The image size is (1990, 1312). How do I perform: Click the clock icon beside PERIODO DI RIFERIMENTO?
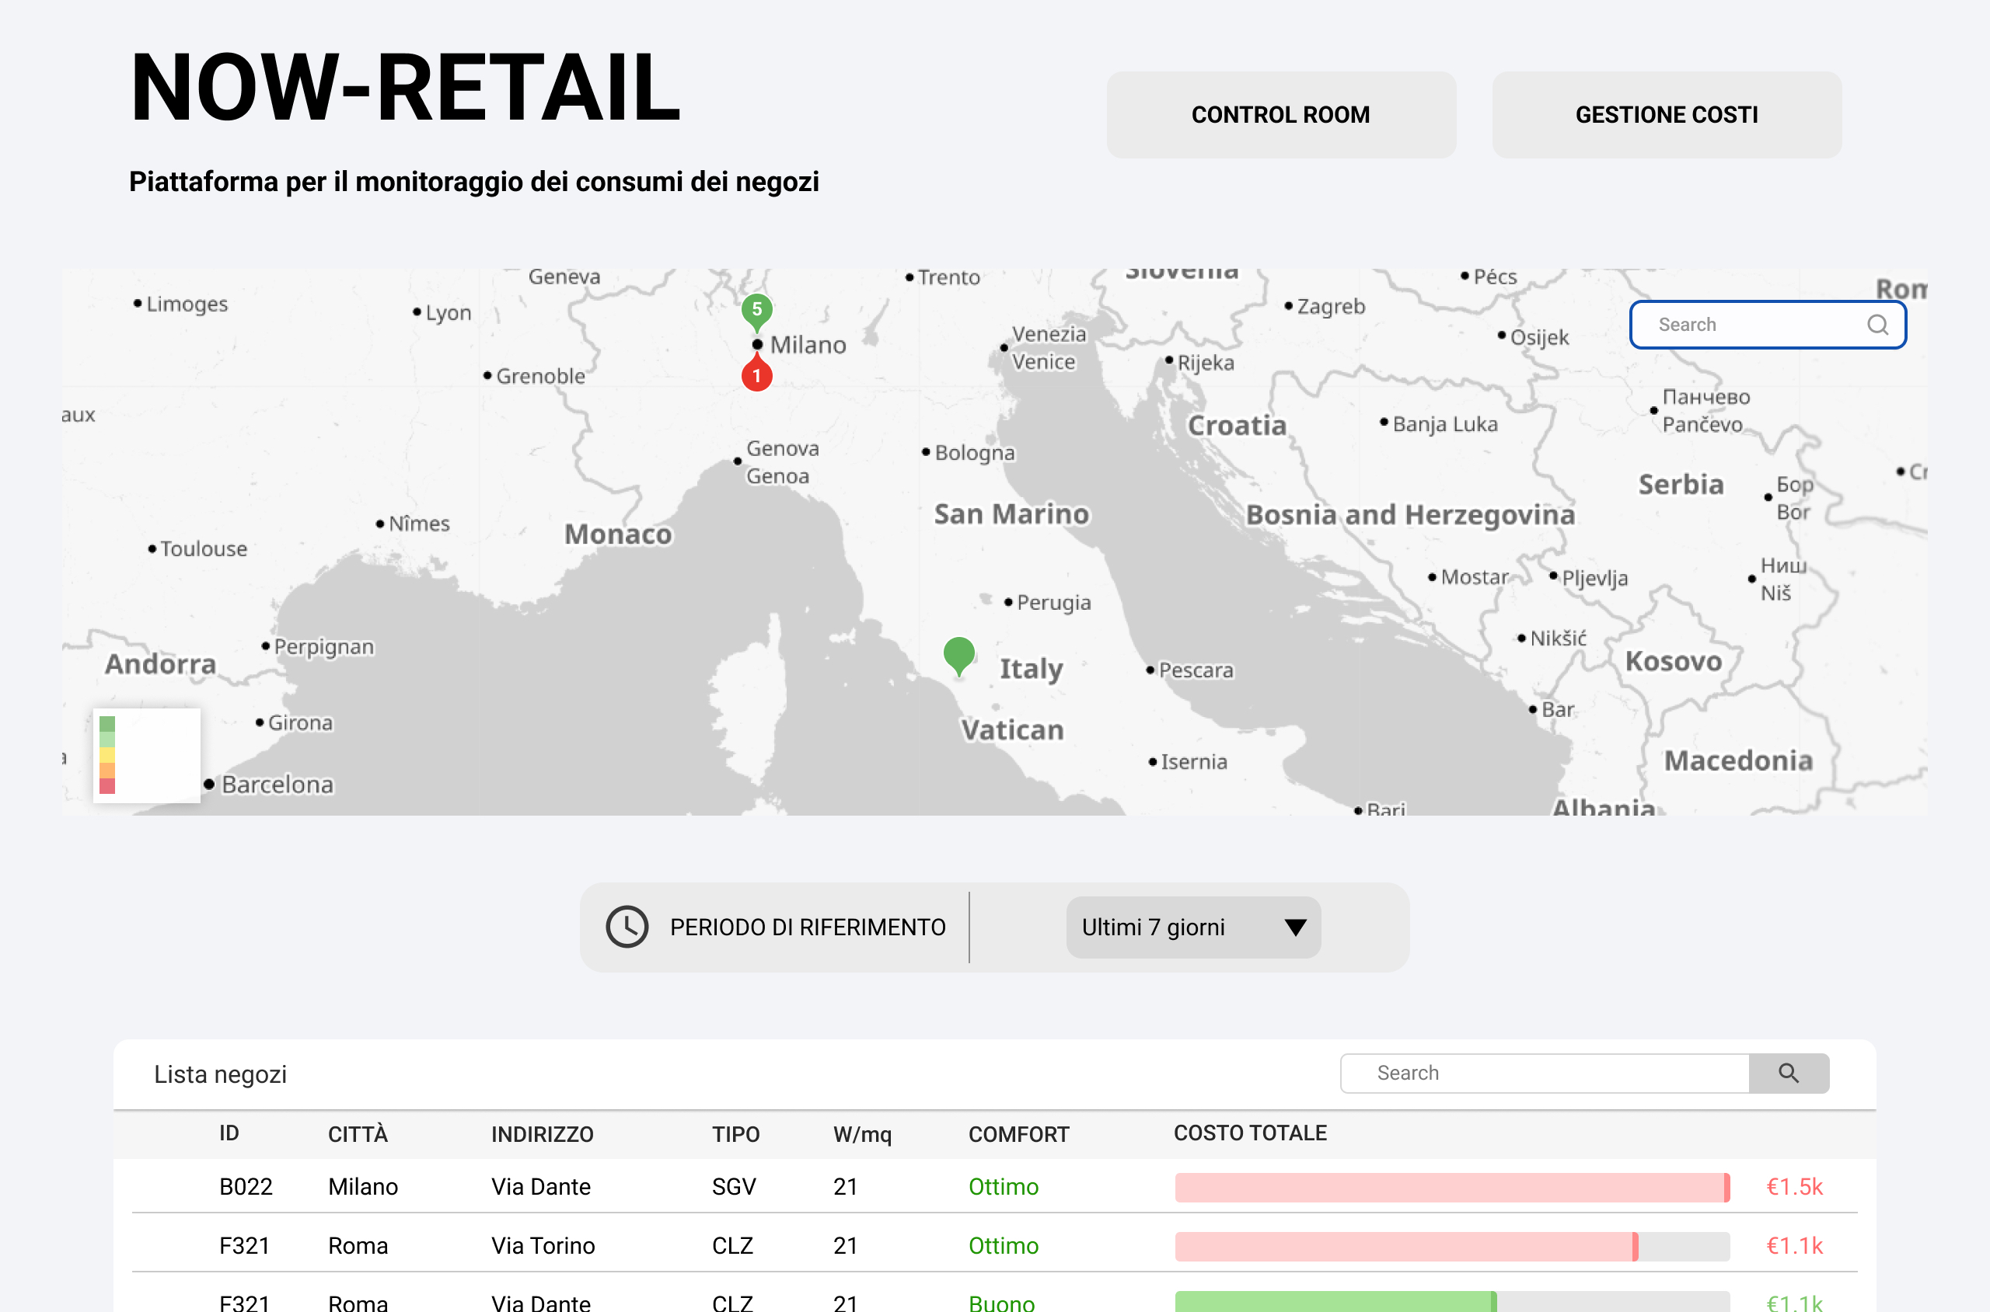point(627,927)
